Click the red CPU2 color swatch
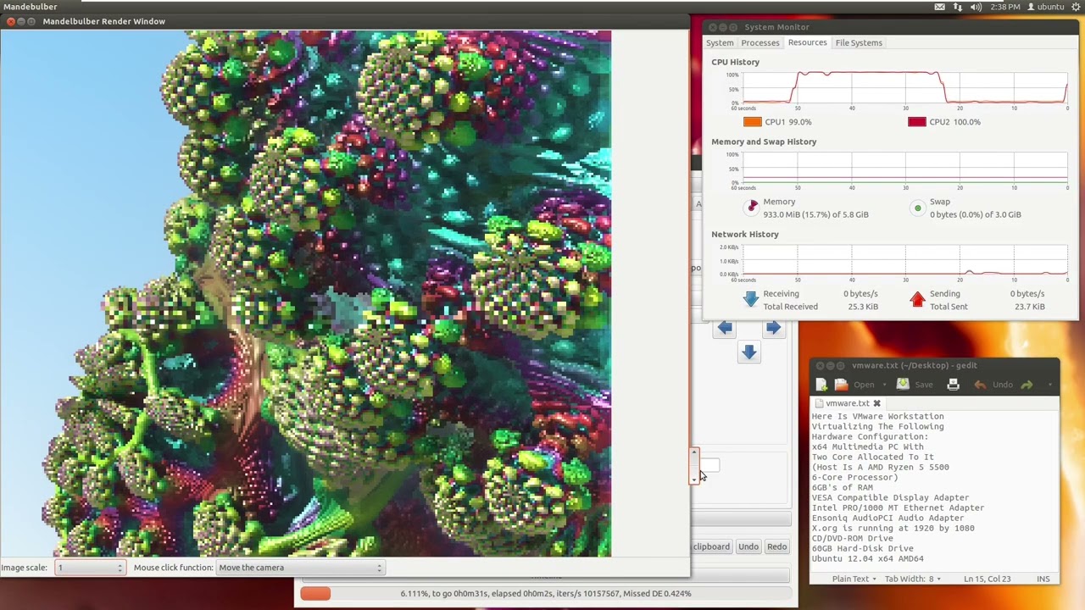1085x610 pixels. pos(916,122)
